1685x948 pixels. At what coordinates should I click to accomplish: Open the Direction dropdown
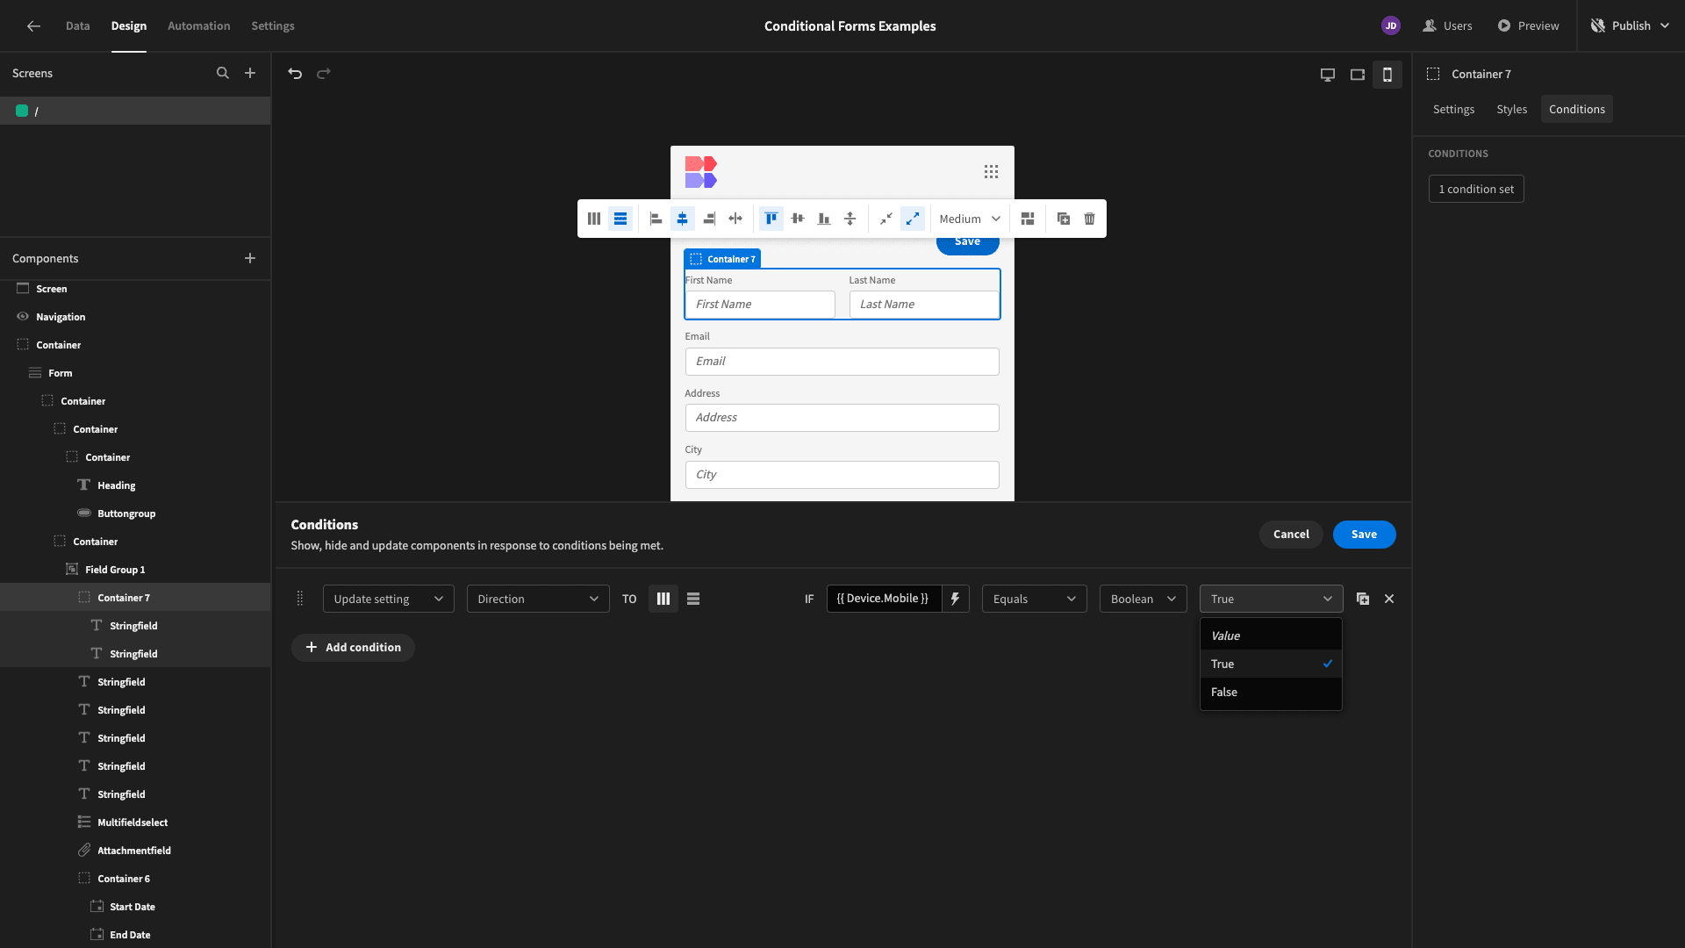coord(538,599)
